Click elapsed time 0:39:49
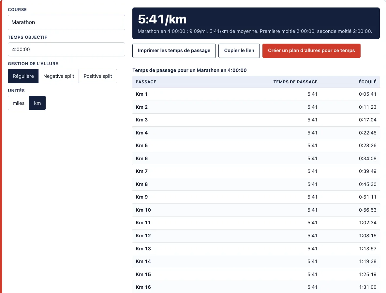This screenshot has height=293, width=386. [x=367, y=171]
